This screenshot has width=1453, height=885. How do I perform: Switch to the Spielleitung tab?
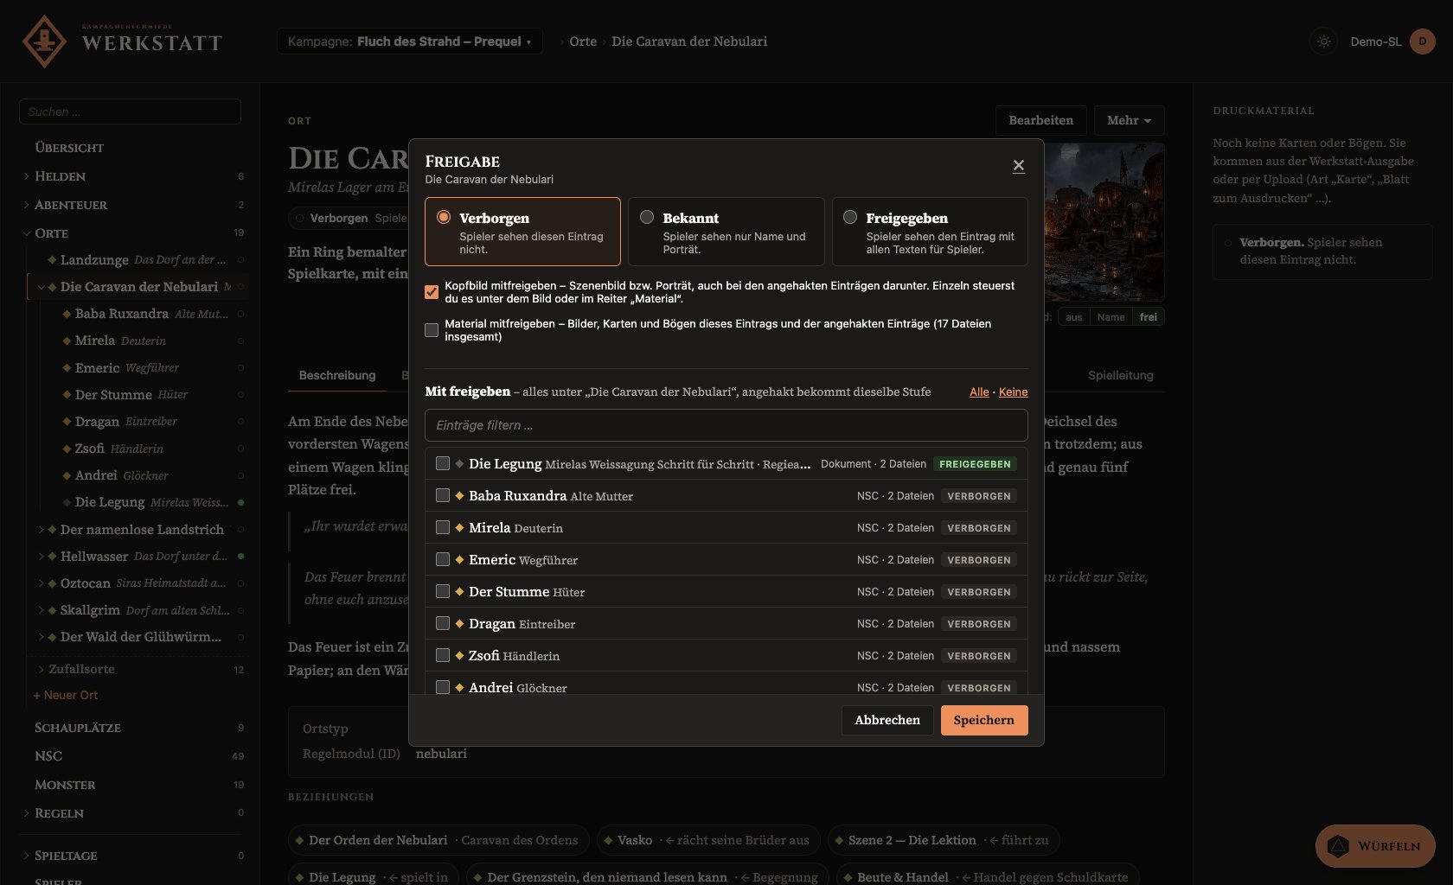click(x=1120, y=375)
